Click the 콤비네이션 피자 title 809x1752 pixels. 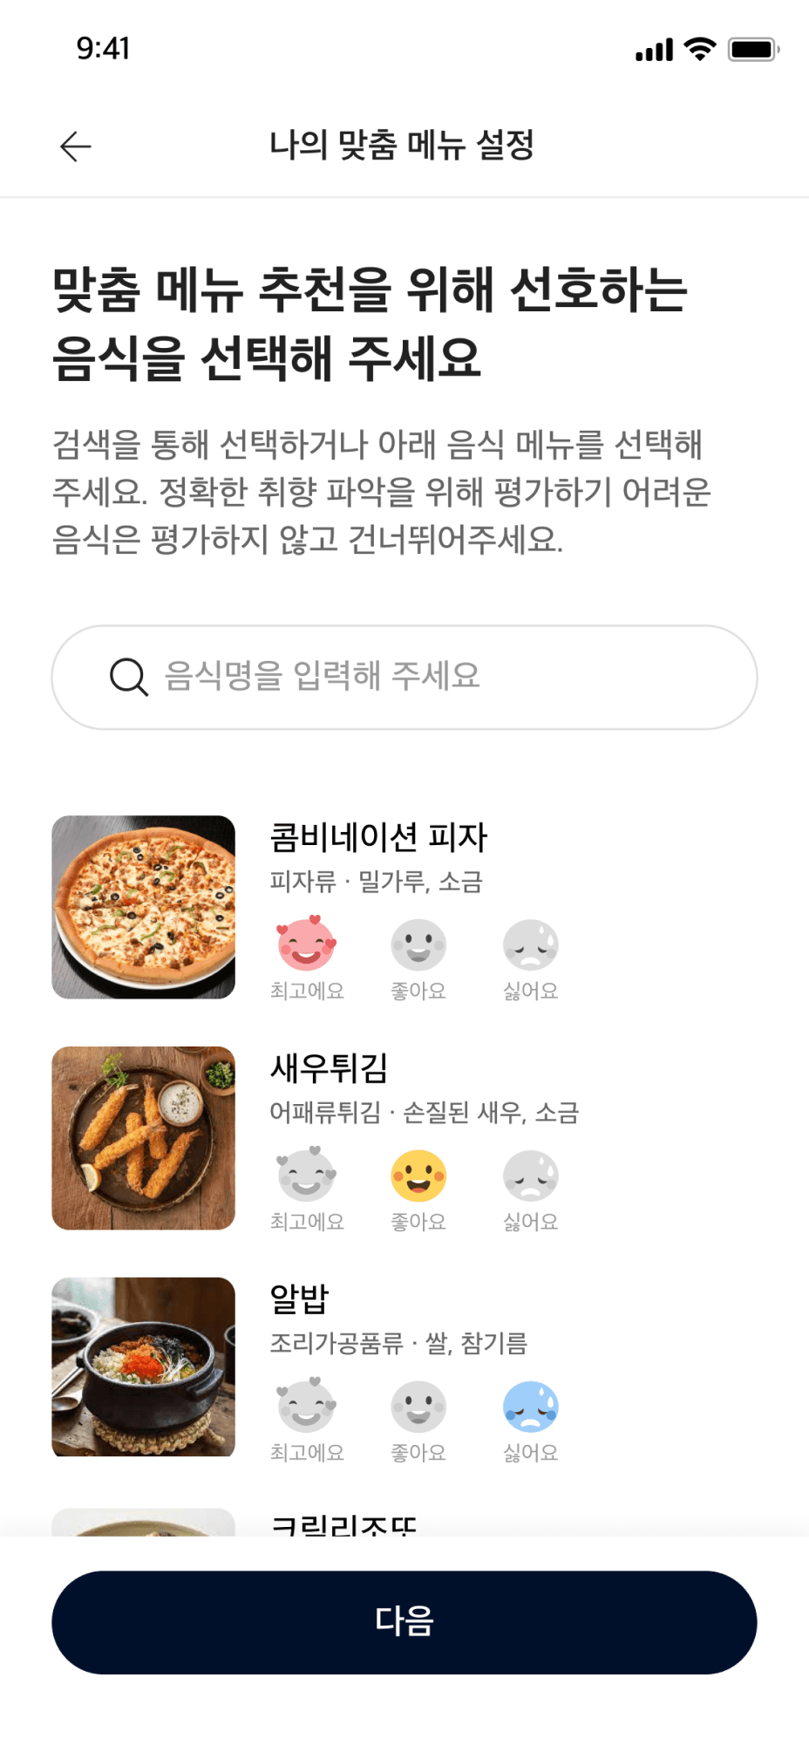tap(378, 837)
